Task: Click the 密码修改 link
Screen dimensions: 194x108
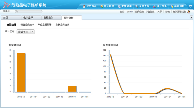Action: point(139,12)
